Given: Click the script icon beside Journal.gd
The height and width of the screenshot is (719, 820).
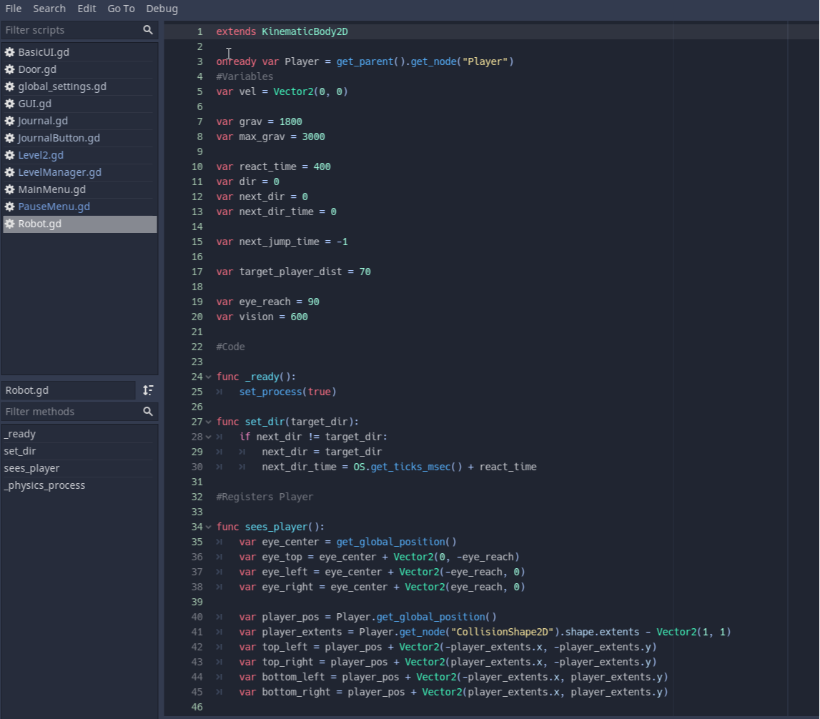Looking at the screenshot, I should coord(9,120).
